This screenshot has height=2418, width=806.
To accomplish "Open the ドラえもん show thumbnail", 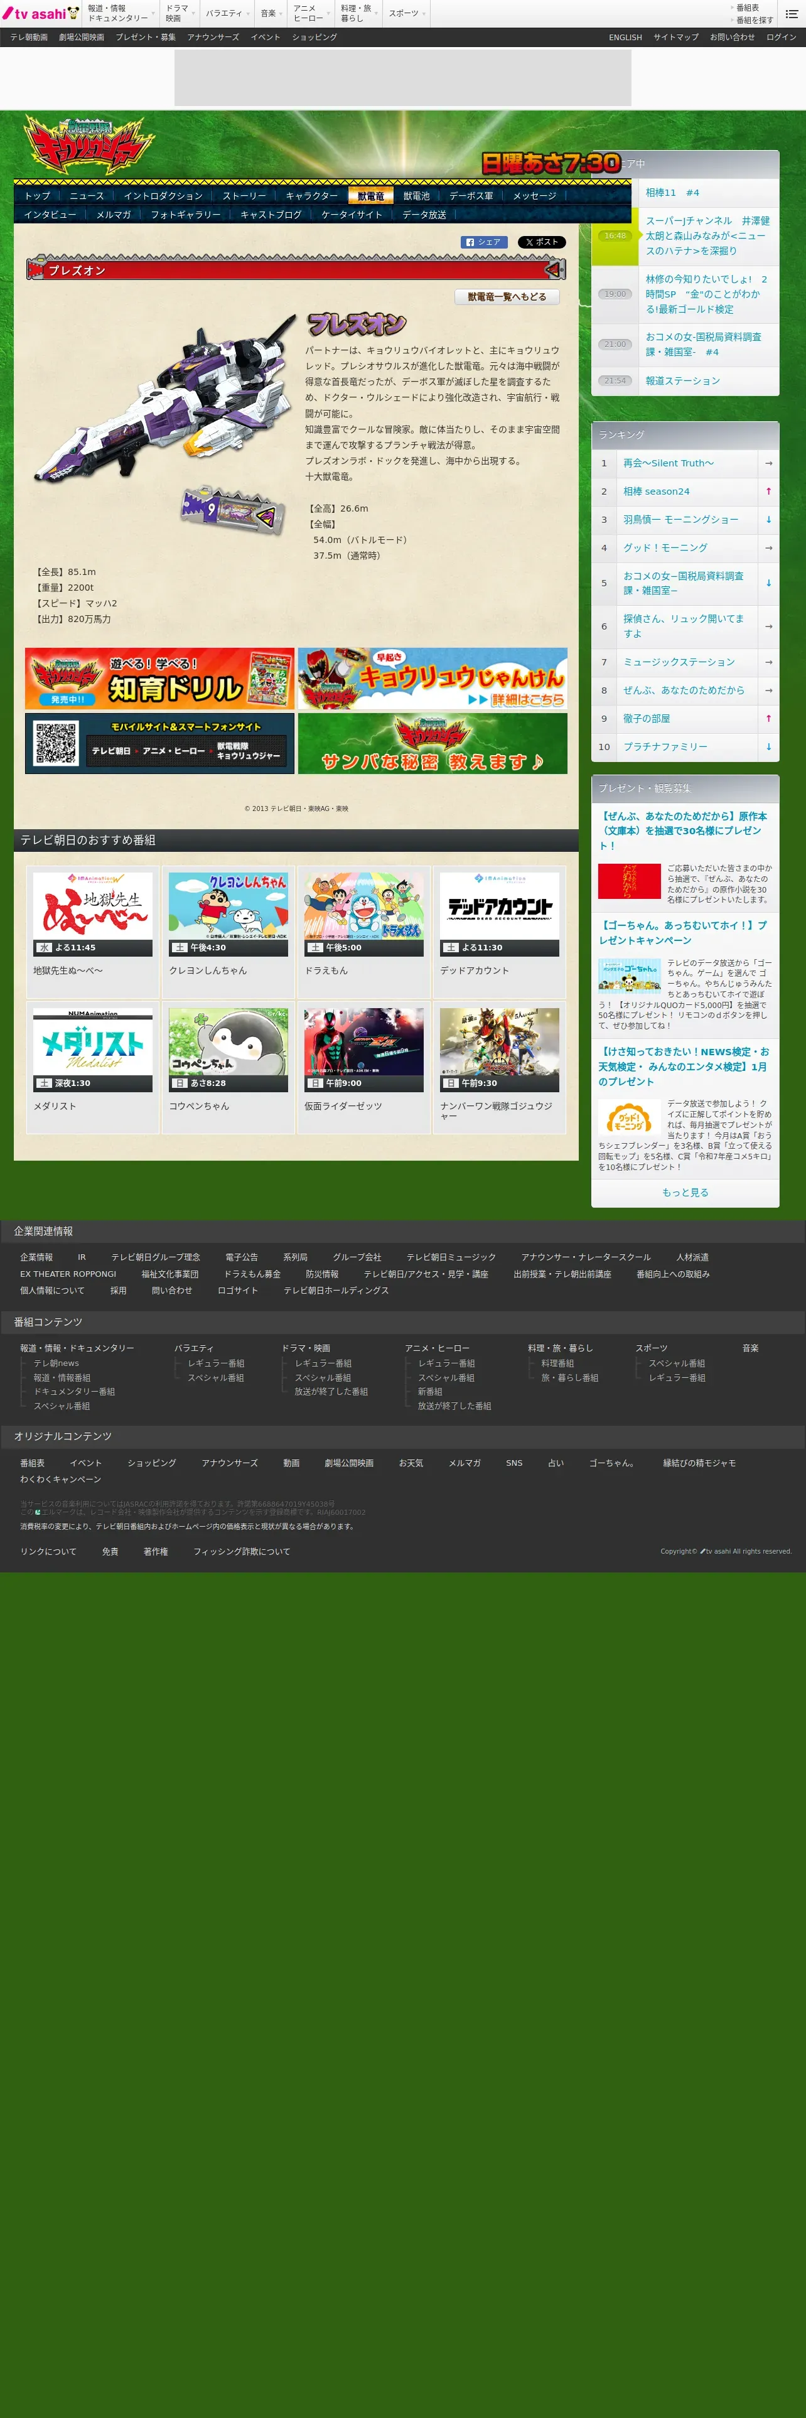I will [364, 914].
